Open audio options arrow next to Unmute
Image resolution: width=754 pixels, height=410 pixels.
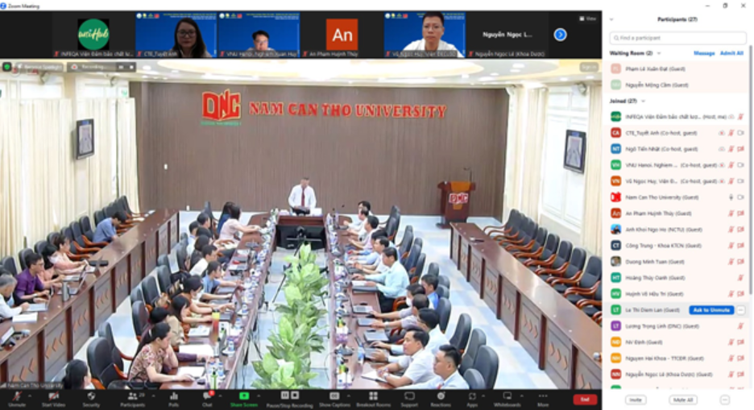coord(29,396)
